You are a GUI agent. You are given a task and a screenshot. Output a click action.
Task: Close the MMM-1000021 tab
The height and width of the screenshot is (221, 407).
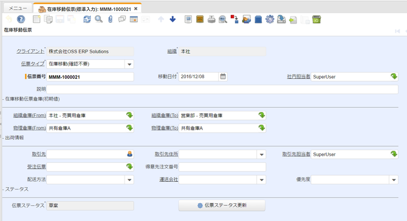coord(135,9)
